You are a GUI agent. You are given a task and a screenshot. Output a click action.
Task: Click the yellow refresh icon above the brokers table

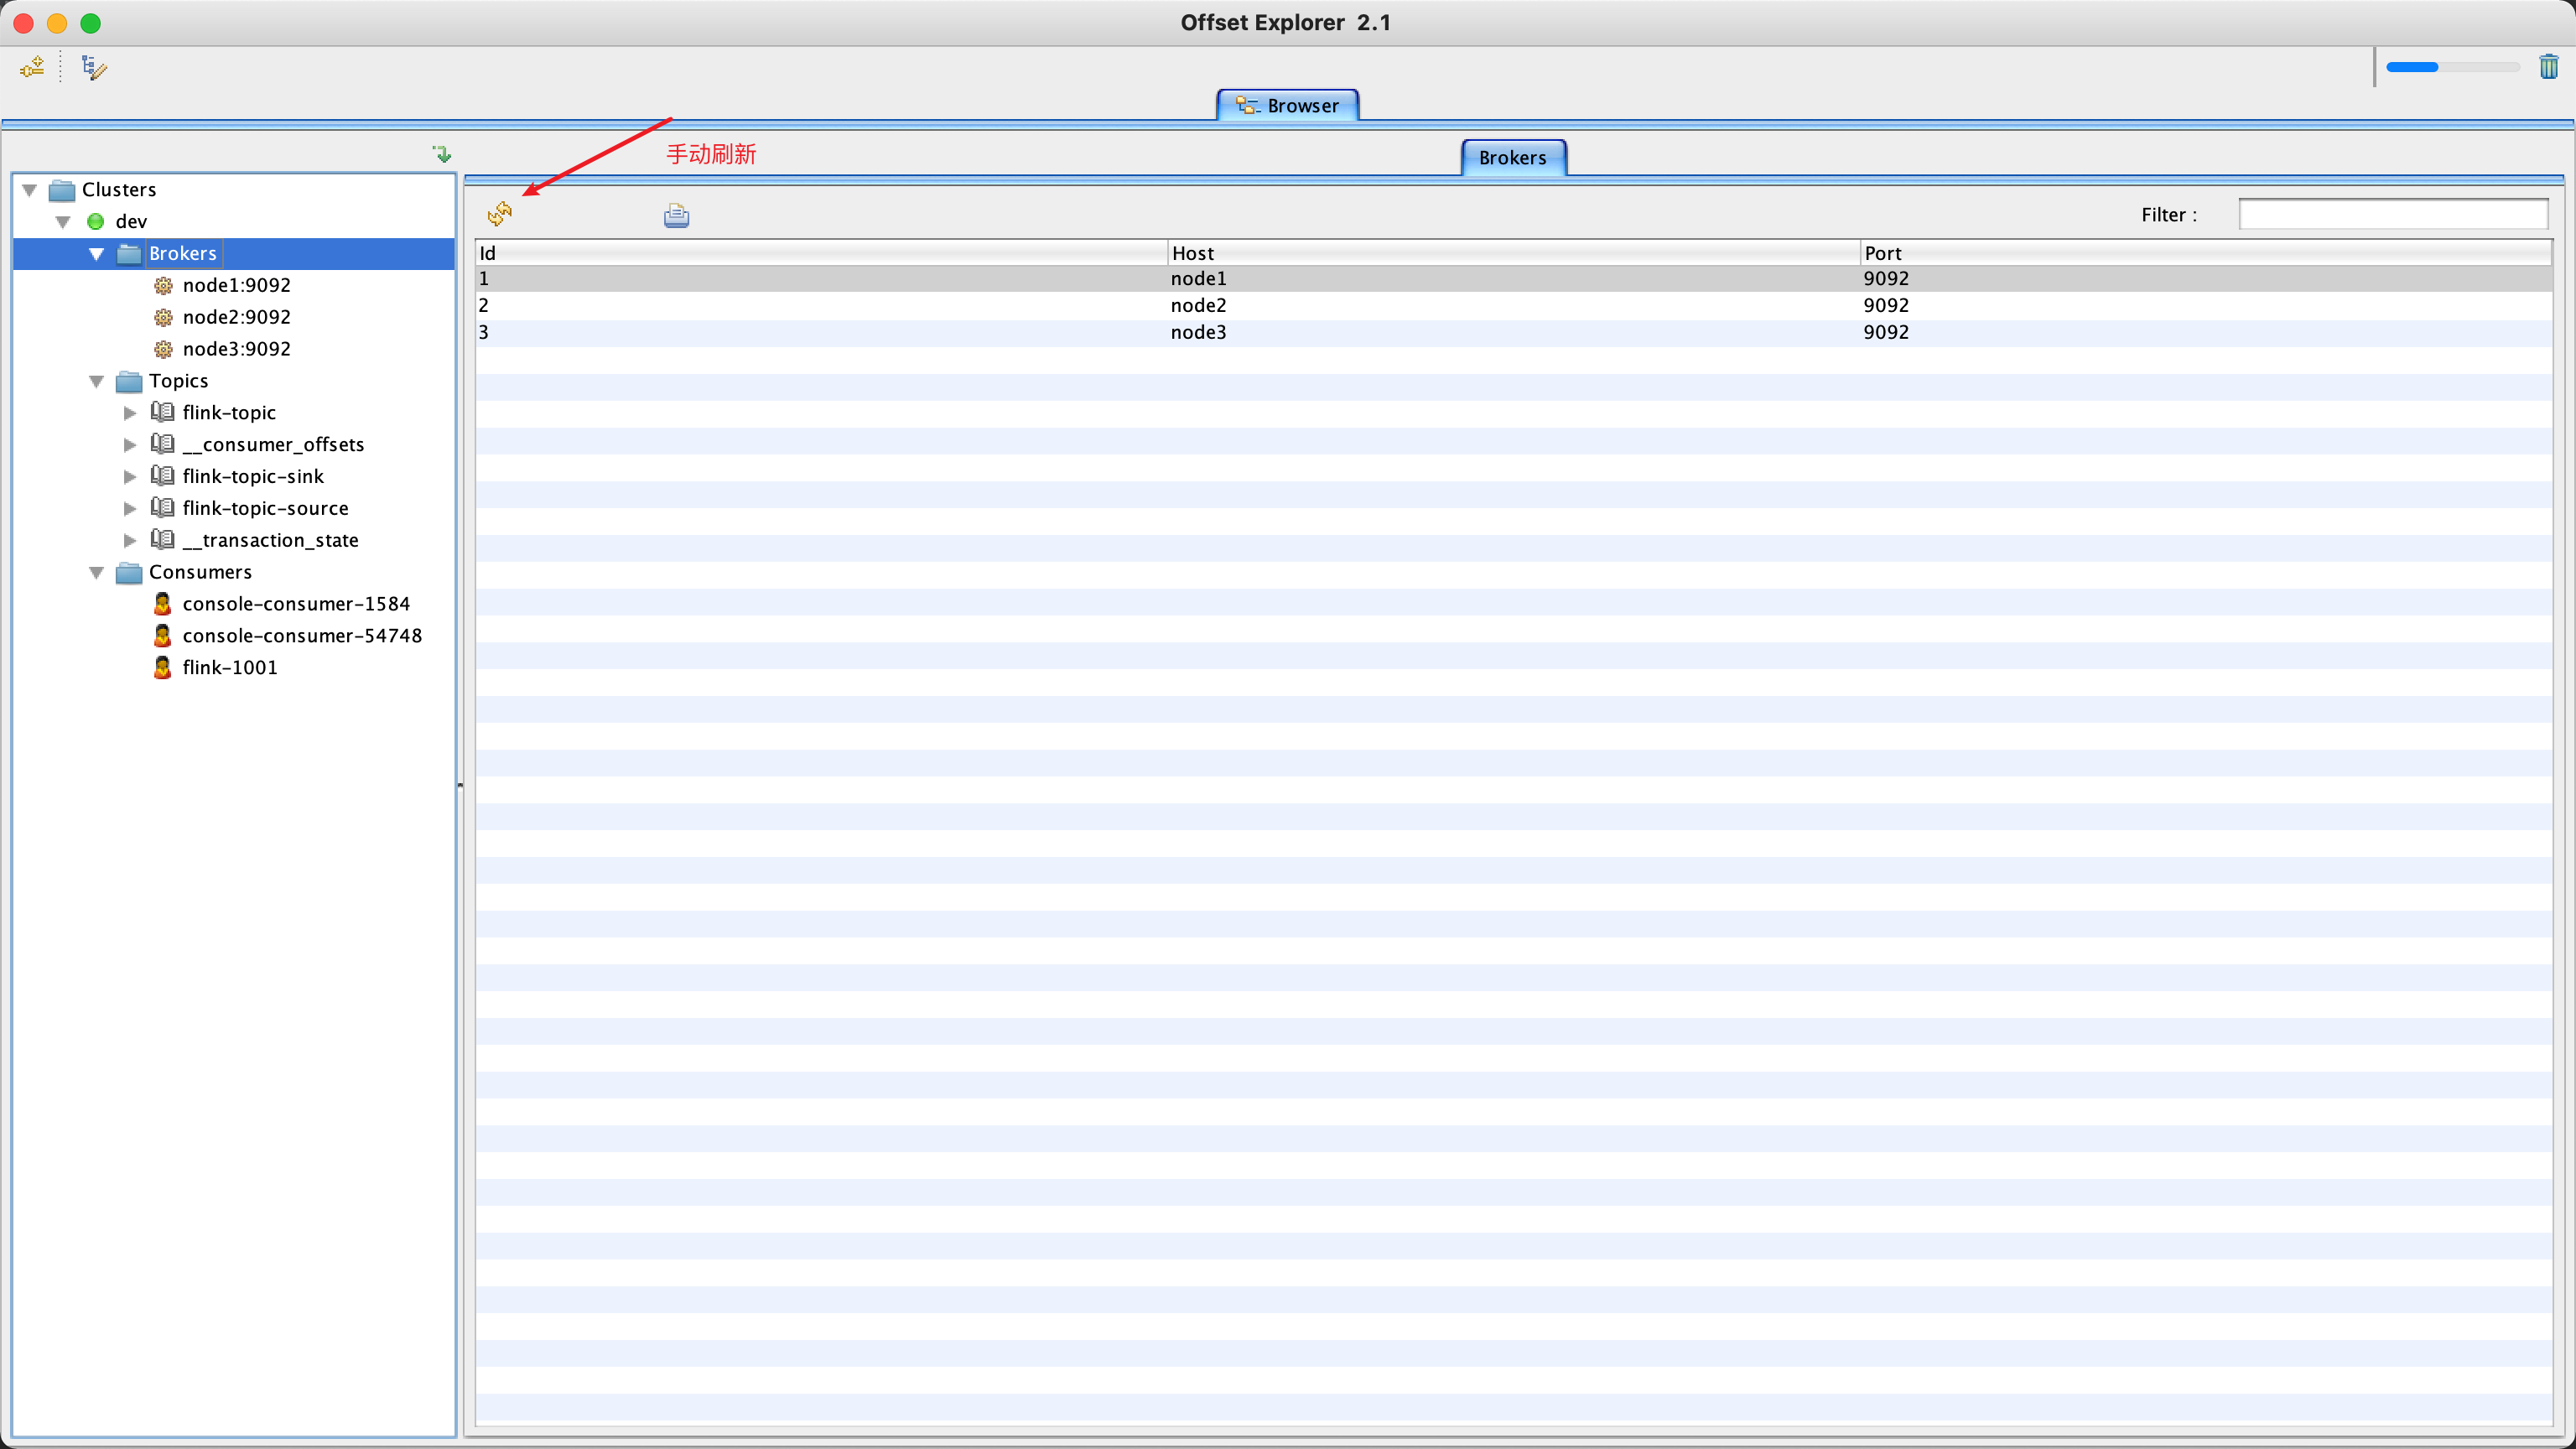tap(500, 214)
